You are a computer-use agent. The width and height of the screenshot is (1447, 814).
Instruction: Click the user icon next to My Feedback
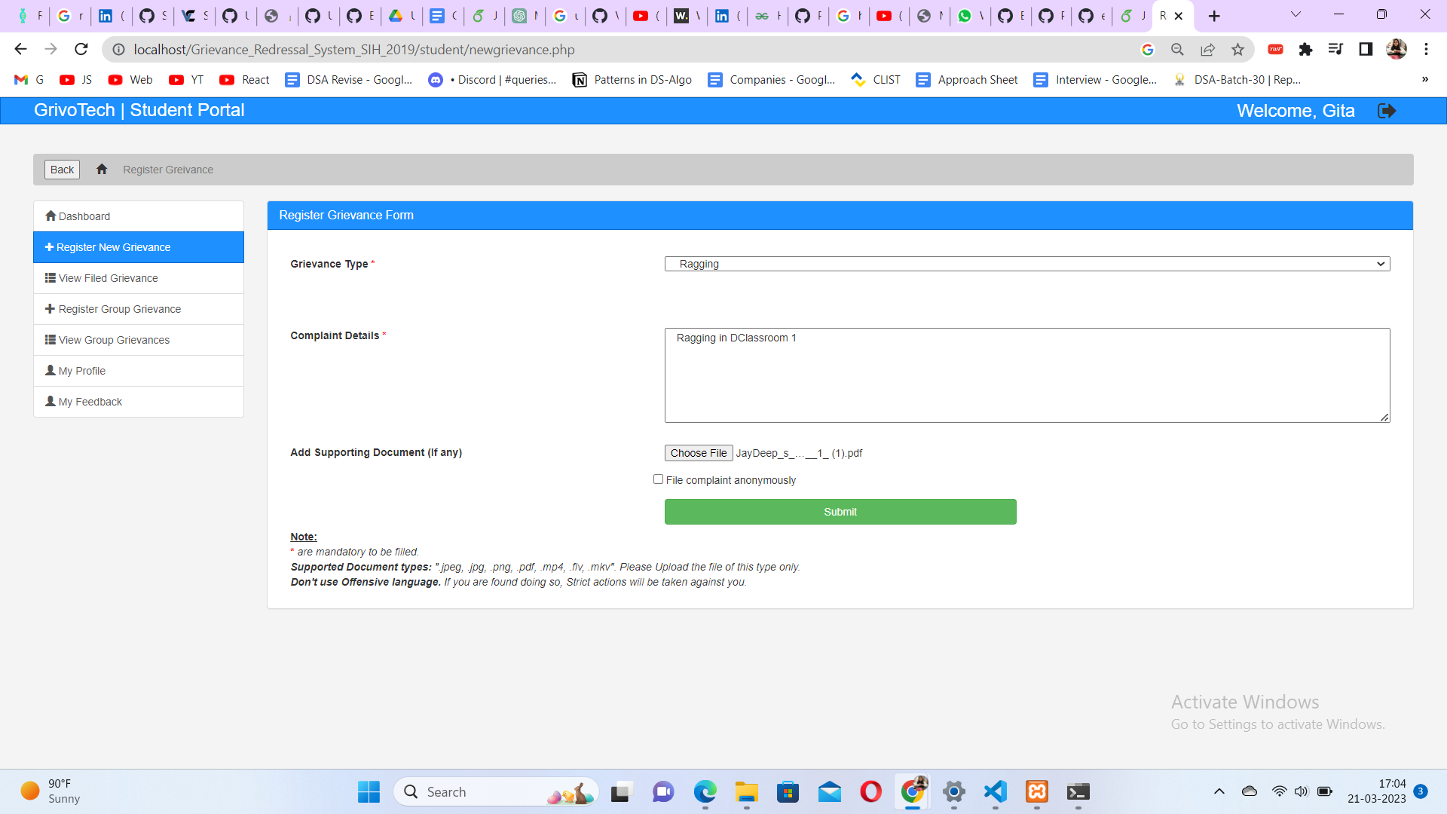(x=50, y=401)
